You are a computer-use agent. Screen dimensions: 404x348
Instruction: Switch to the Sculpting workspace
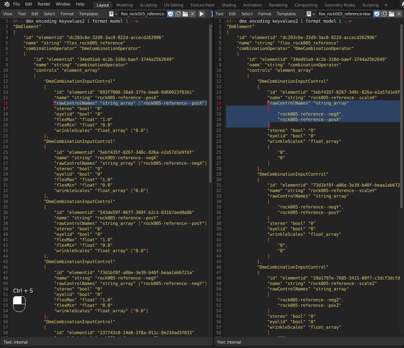coord(148,5)
